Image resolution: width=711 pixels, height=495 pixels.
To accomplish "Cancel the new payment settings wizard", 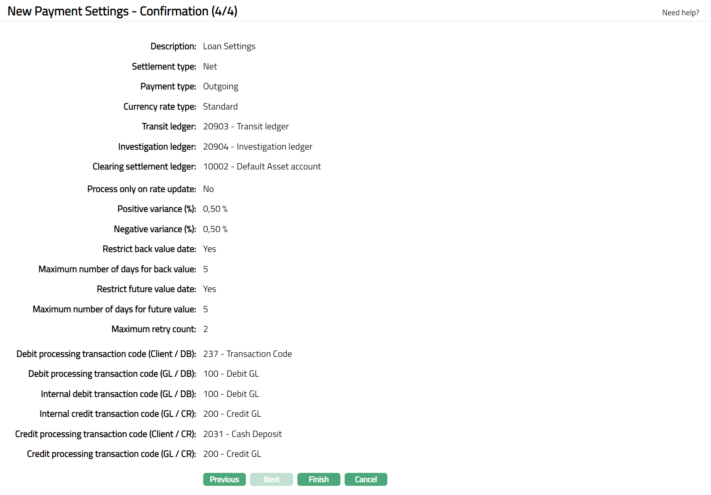I will [x=366, y=479].
